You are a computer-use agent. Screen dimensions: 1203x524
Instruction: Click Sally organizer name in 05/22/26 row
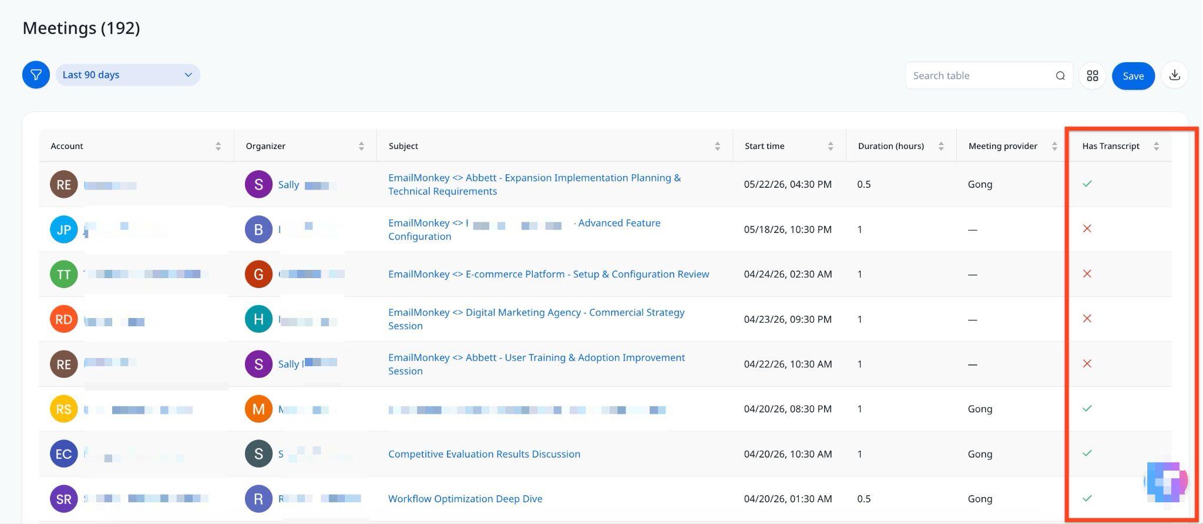click(288, 185)
